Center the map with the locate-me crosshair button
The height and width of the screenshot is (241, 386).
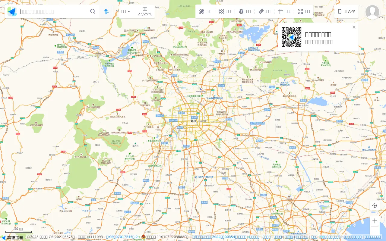pos(375,205)
